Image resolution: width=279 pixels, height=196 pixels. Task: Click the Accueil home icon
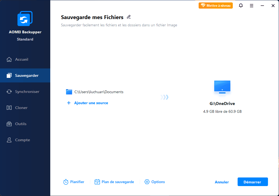[9, 59]
